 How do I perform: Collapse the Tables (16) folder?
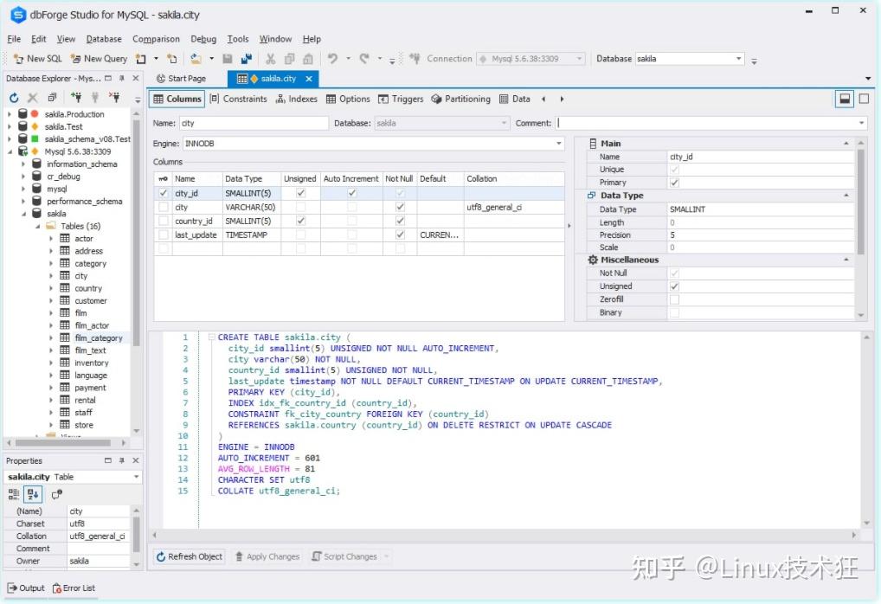click(x=37, y=227)
